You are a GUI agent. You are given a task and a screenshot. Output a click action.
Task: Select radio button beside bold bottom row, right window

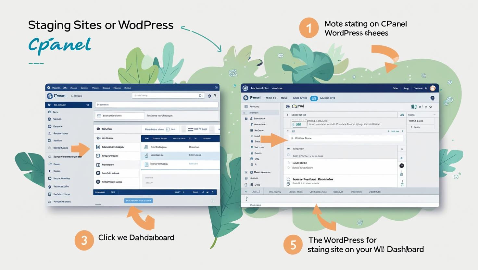pyautogui.click(x=288, y=179)
